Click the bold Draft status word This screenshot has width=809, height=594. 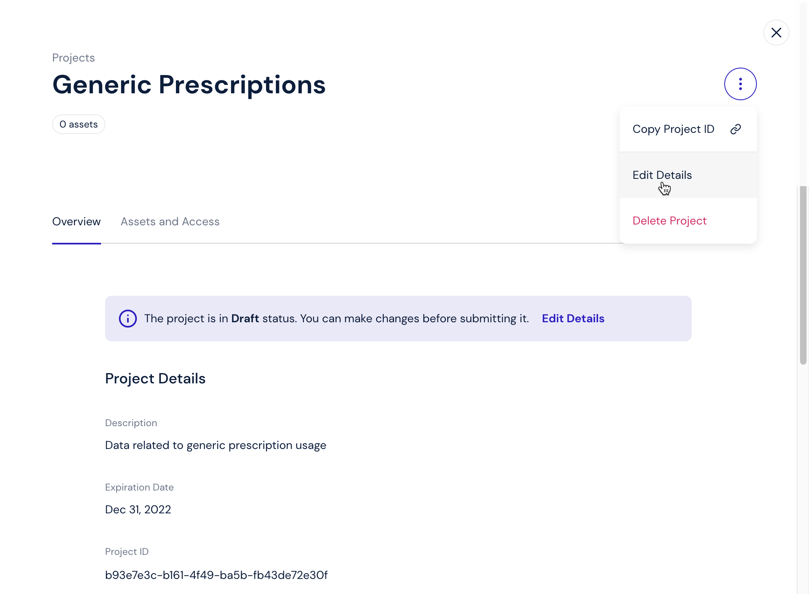coord(245,319)
